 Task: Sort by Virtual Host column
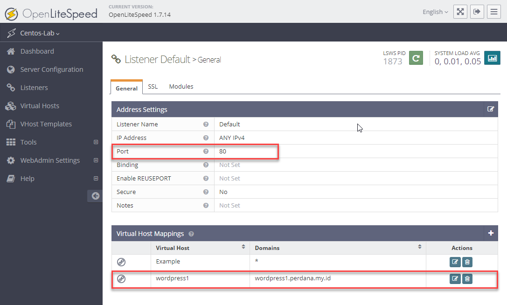pos(243,247)
